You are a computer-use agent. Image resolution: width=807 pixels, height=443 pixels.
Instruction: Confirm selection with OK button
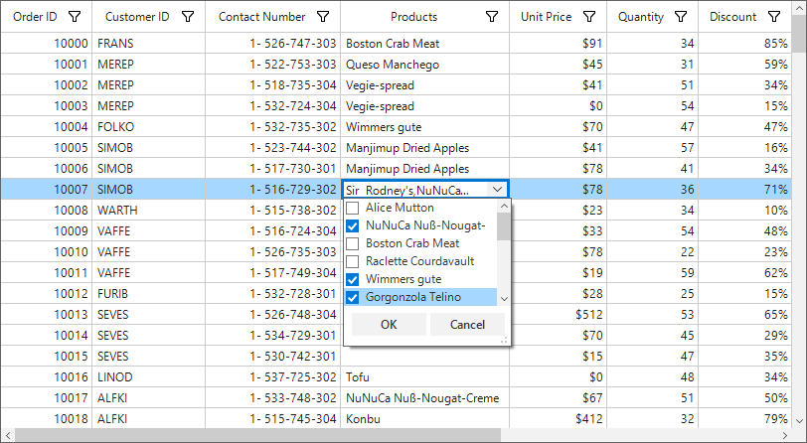coord(389,325)
